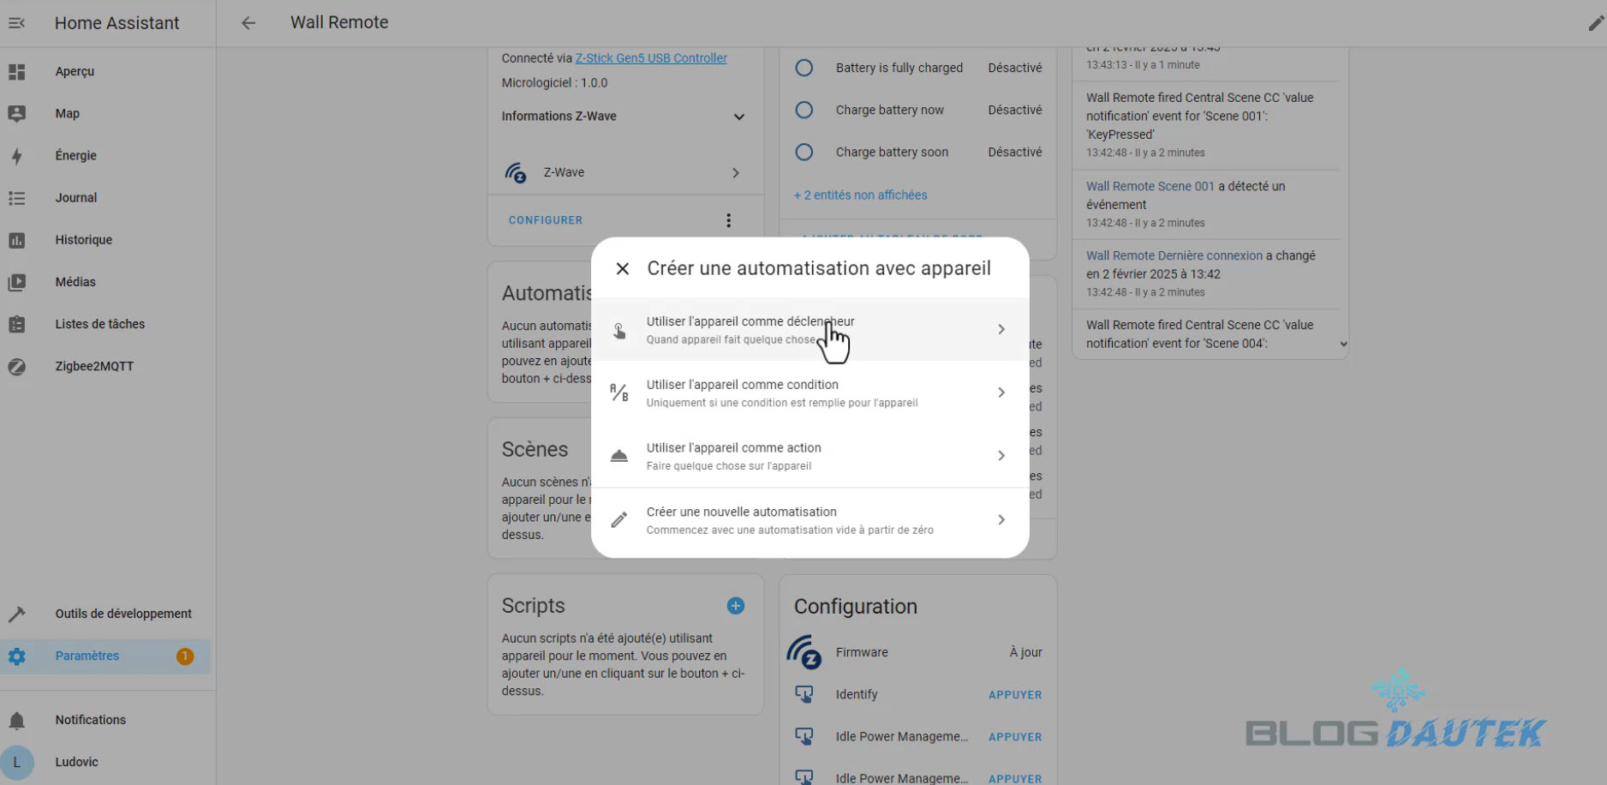Collapse the sidebar with hamburger icon

pyautogui.click(x=16, y=23)
